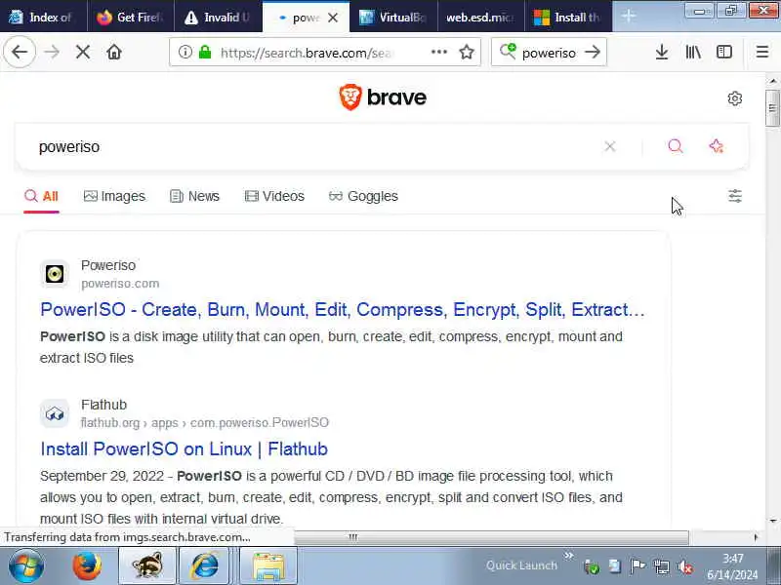The height and width of the screenshot is (585, 781).
Task: Click the scroll down arrow
Action: 772,521
